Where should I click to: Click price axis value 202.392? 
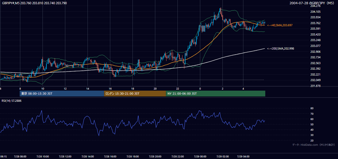[315, 69]
